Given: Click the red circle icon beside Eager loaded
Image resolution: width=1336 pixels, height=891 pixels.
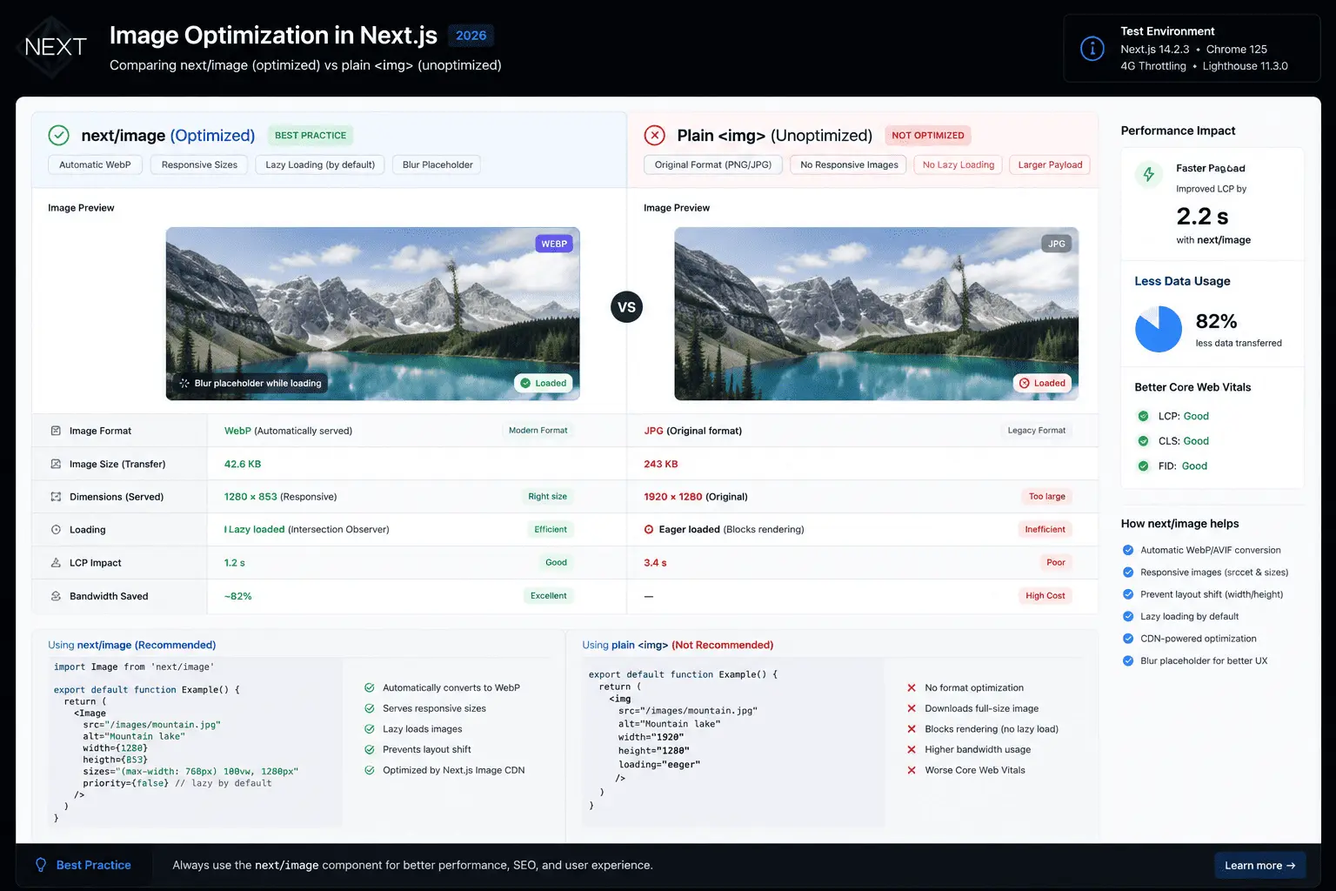Looking at the screenshot, I should click(x=649, y=529).
